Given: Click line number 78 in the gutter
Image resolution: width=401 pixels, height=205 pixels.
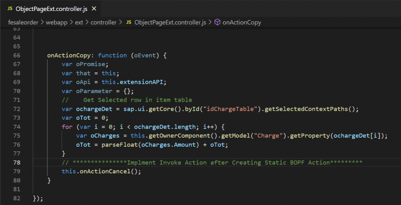Looking at the screenshot, I should click(x=16, y=163).
